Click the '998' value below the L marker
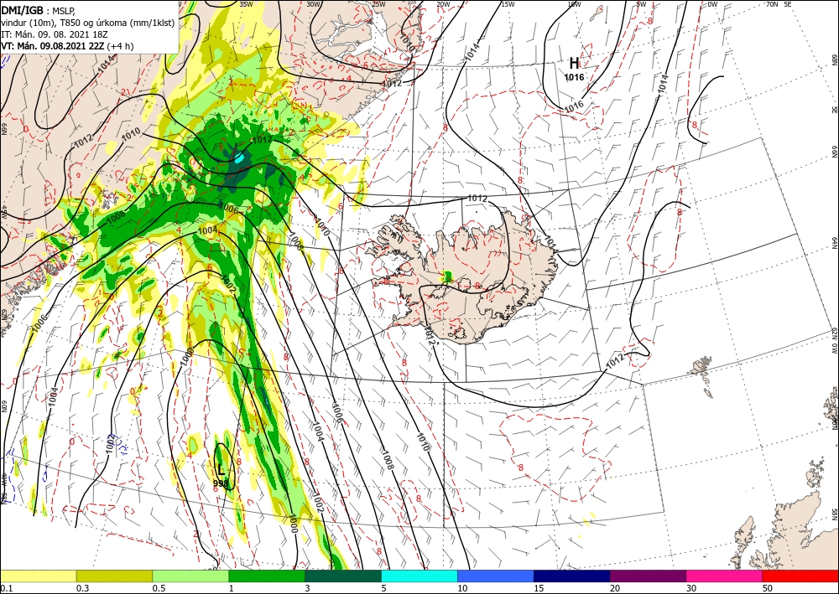 click(221, 483)
